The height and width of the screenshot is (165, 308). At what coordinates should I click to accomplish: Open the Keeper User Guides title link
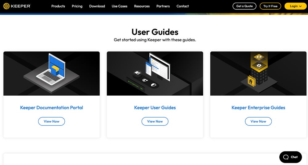point(155,108)
